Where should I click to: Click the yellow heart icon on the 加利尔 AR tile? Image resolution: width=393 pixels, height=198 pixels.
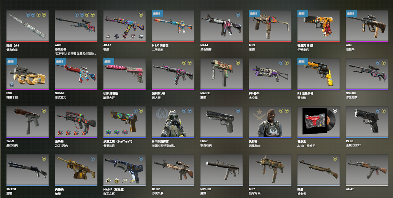tap(190, 63)
